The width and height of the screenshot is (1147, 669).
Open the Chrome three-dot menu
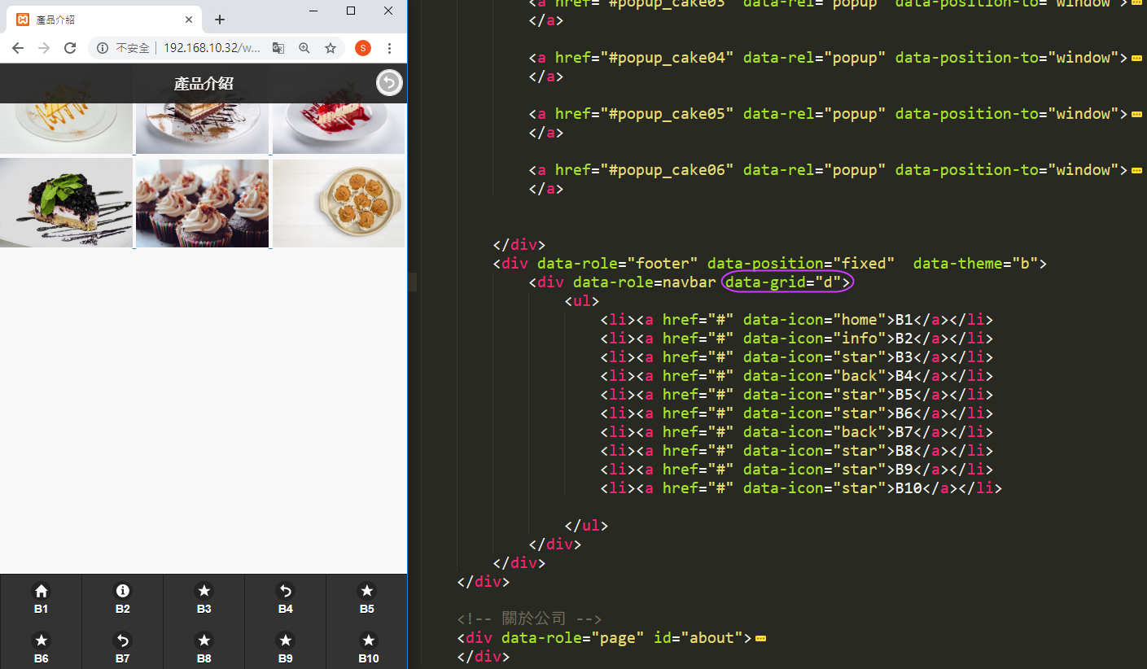pos(389,48)
